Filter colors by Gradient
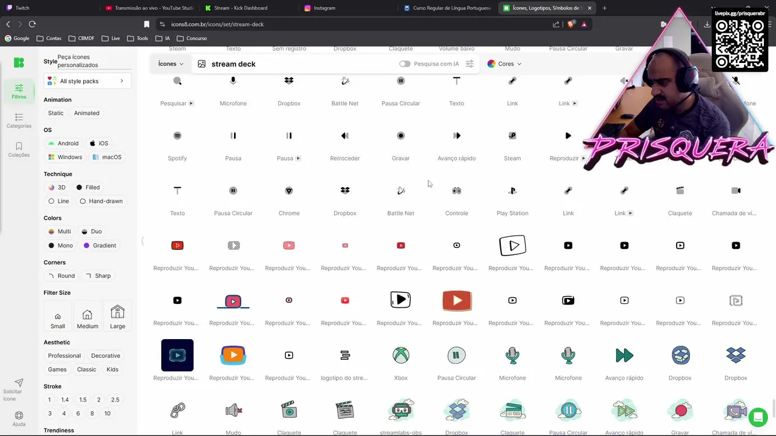The width and height of the screenshot is (776, 436). tap(99, 245)
